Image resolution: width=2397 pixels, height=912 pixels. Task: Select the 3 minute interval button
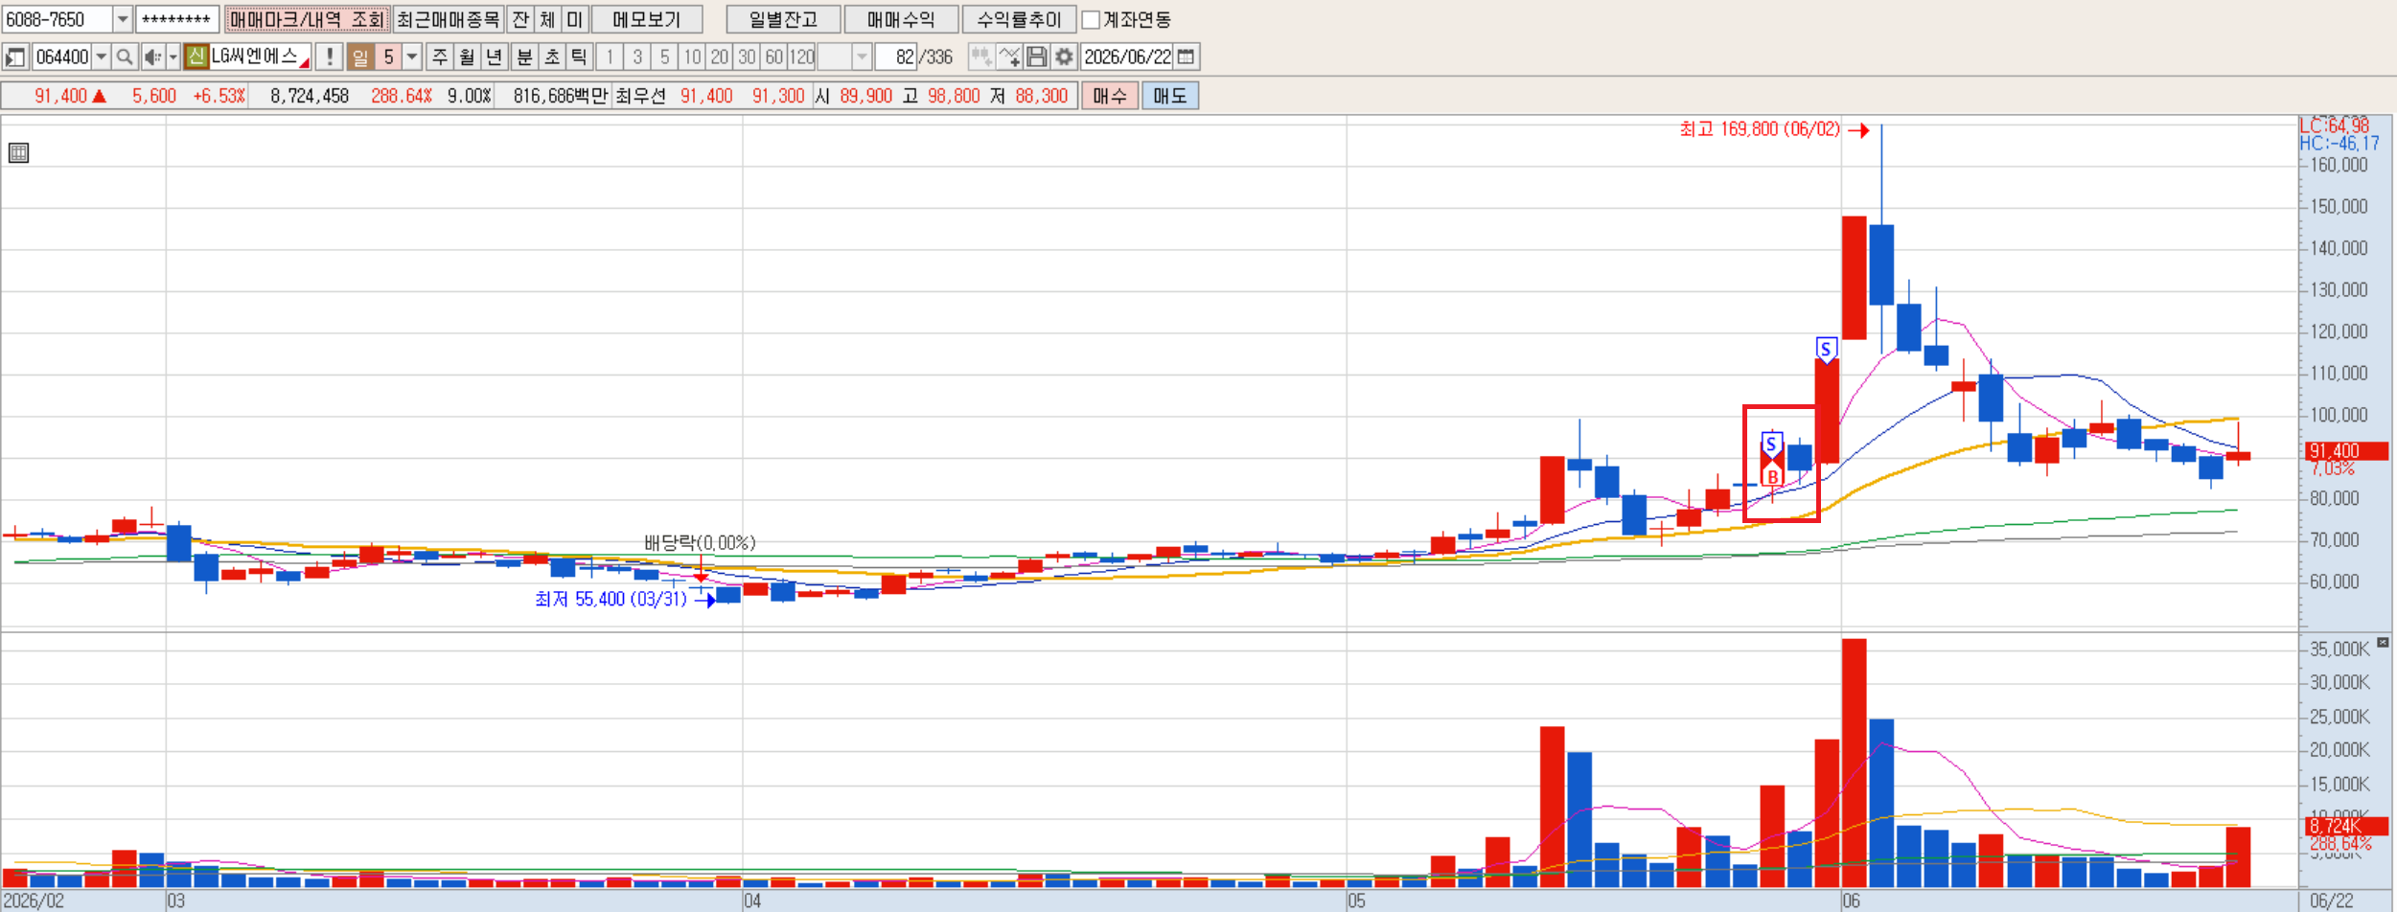637,57
